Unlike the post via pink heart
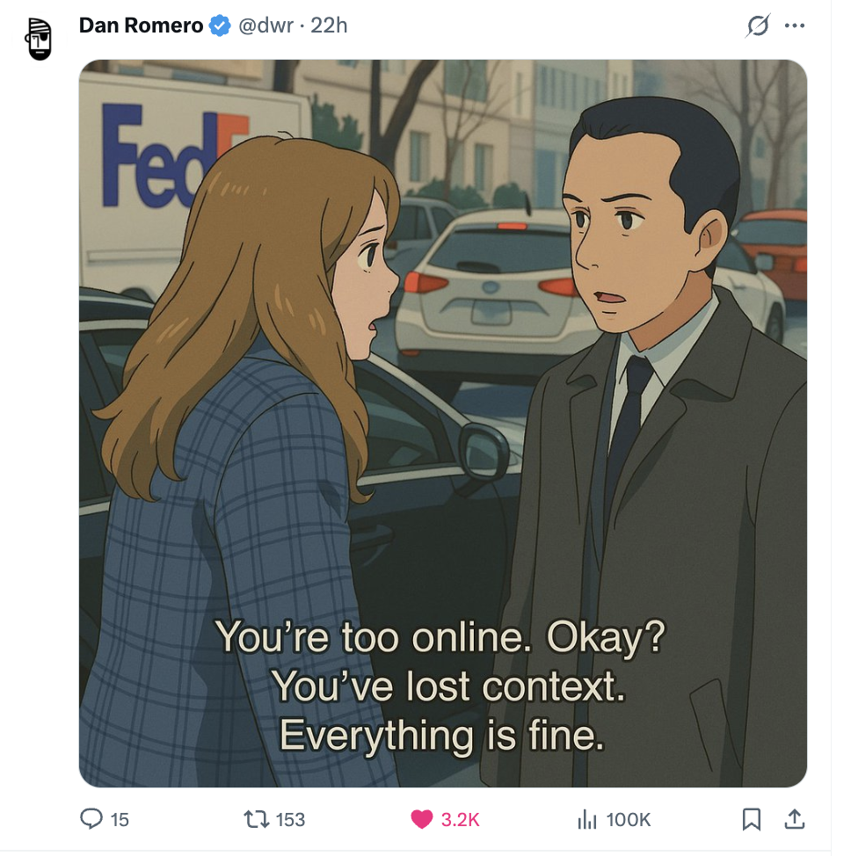 (x=422, y=819)
